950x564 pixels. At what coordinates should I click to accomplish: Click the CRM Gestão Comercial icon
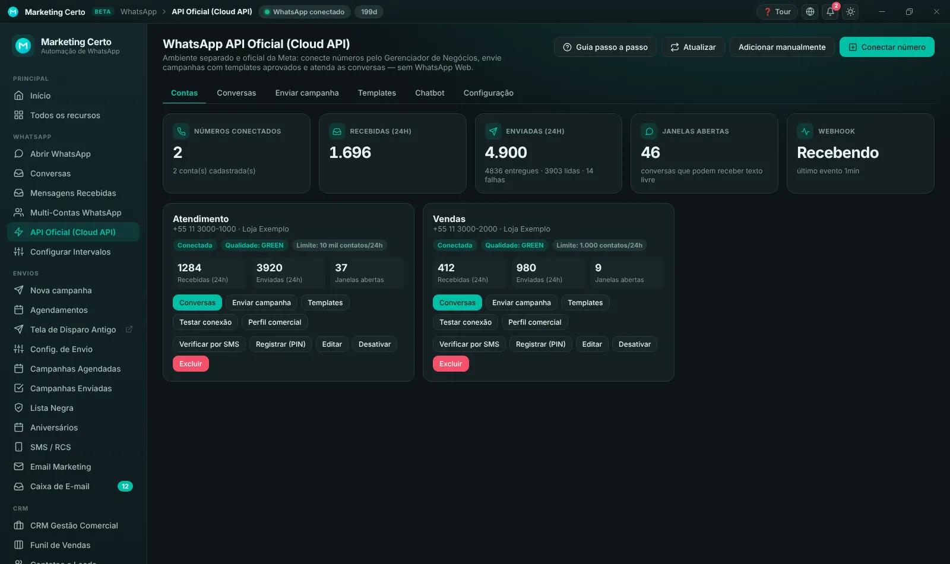coord(18,525)
